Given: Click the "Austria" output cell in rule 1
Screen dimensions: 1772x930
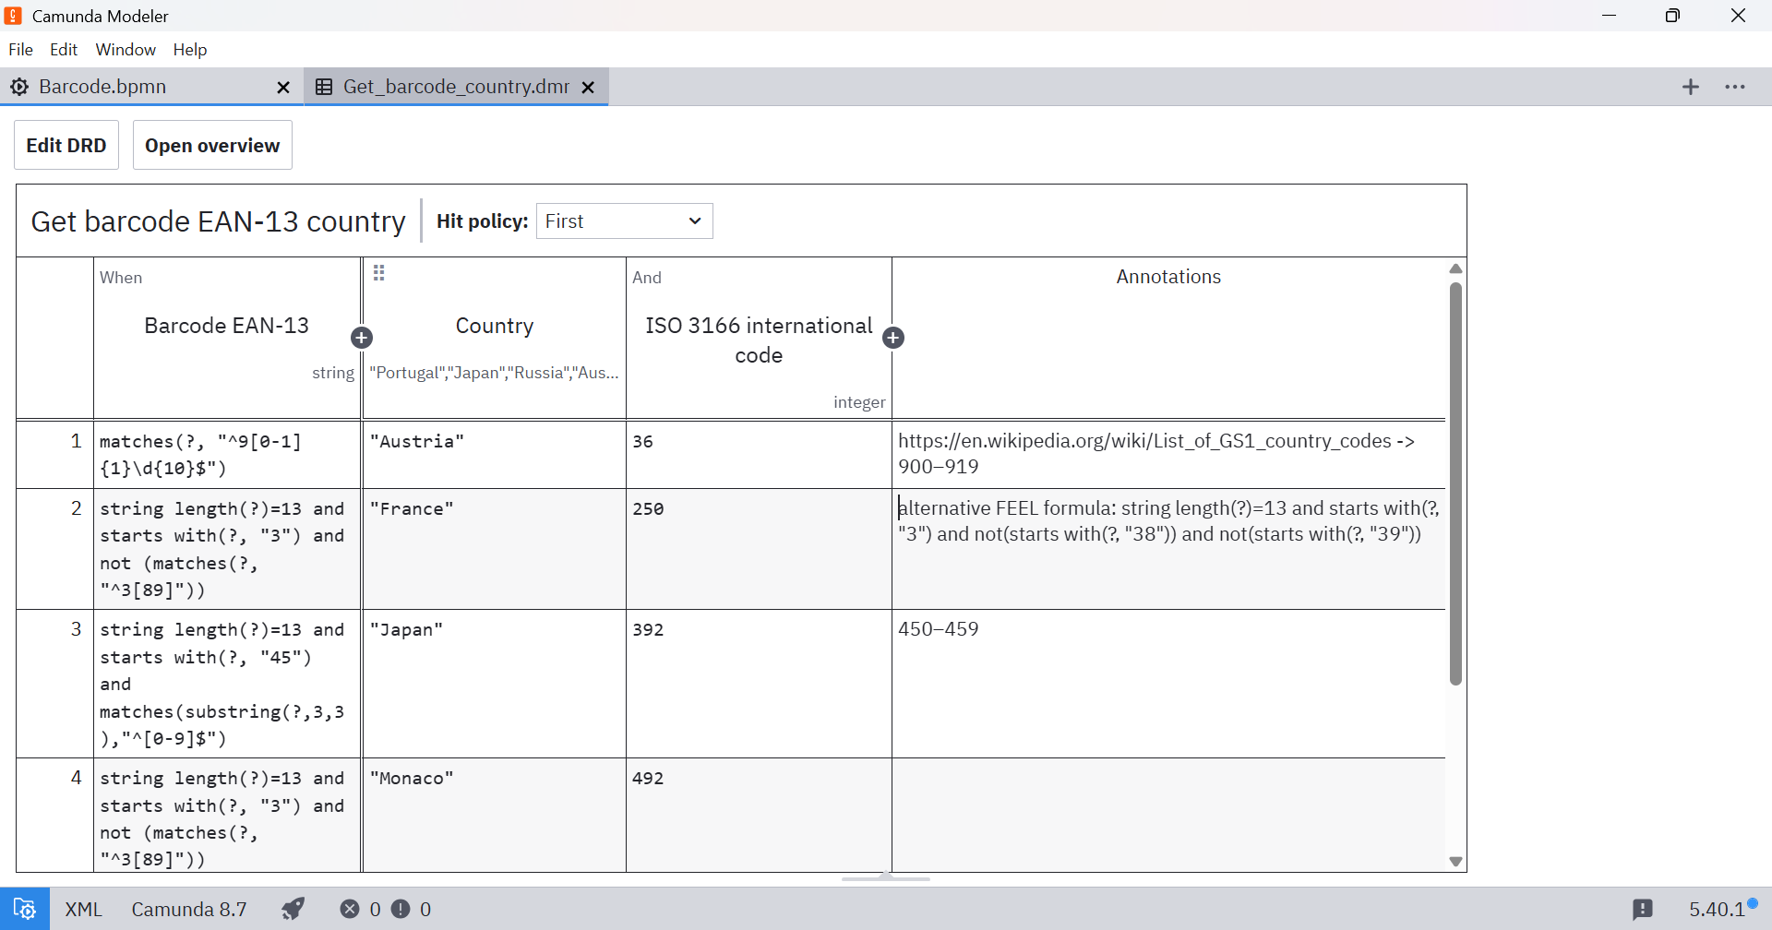Looking at the screenshot, I should click(x=494, y=454).
